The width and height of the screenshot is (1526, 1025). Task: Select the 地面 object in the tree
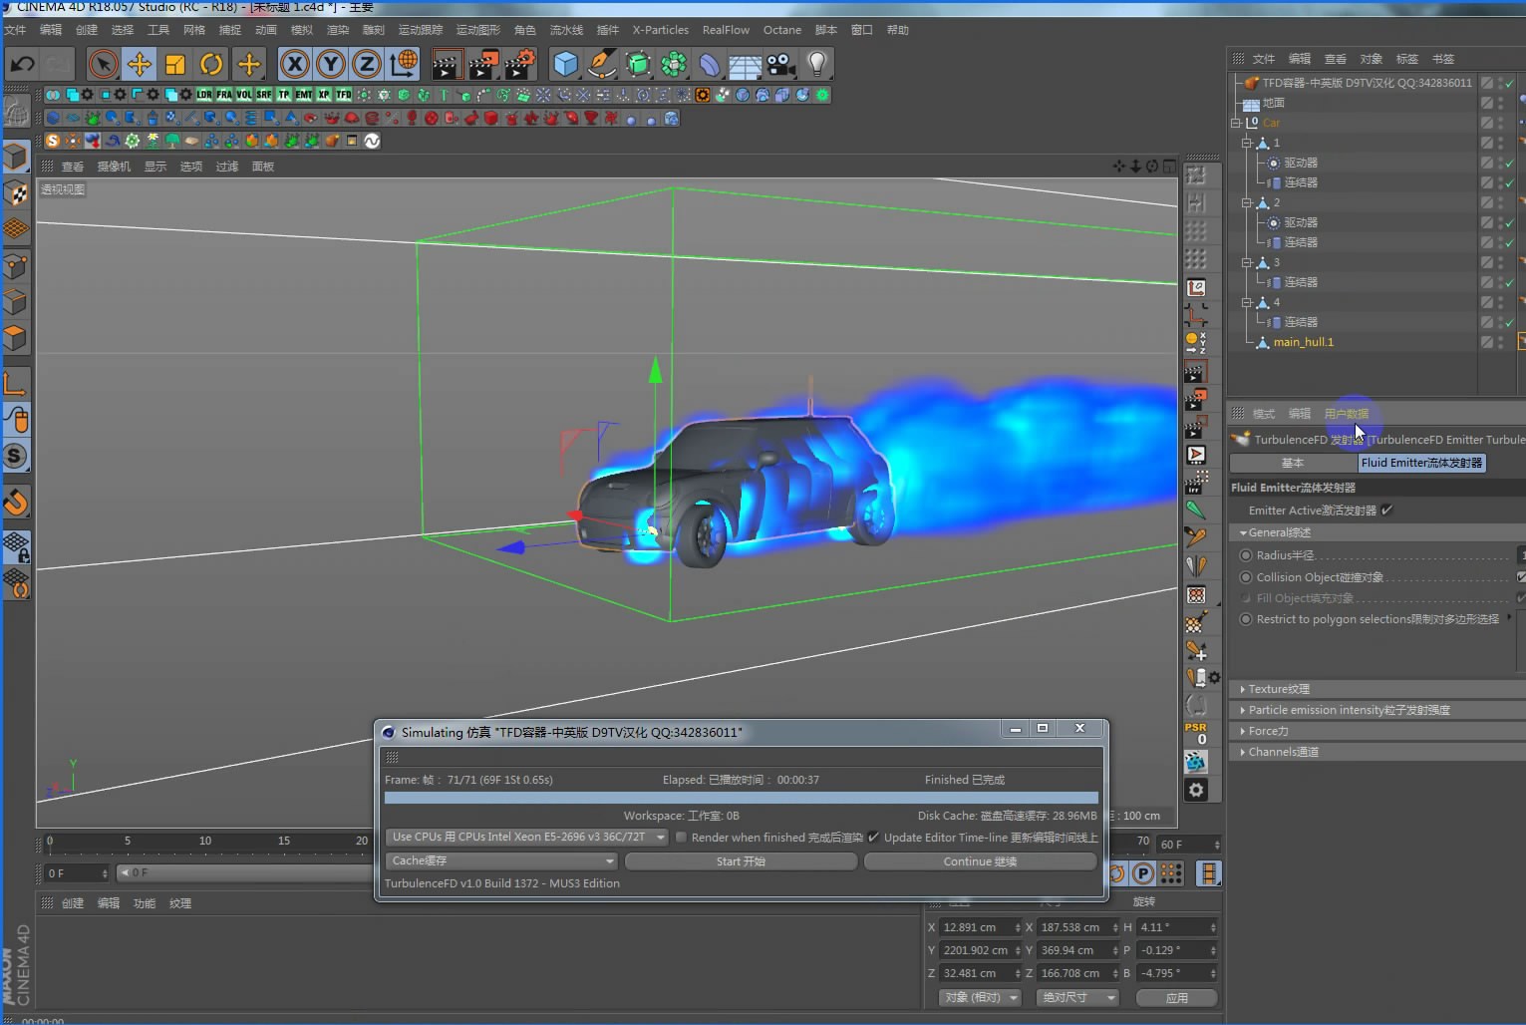pyautogui.click(x=1274, y=103)
